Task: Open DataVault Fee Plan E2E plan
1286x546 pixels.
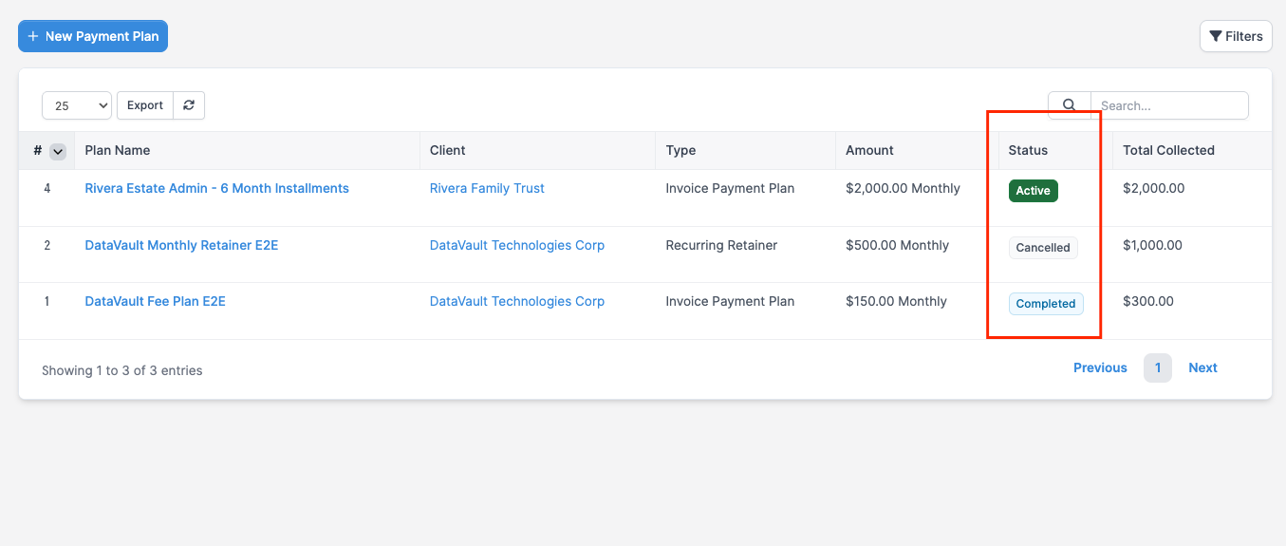Action: point(156,301)
